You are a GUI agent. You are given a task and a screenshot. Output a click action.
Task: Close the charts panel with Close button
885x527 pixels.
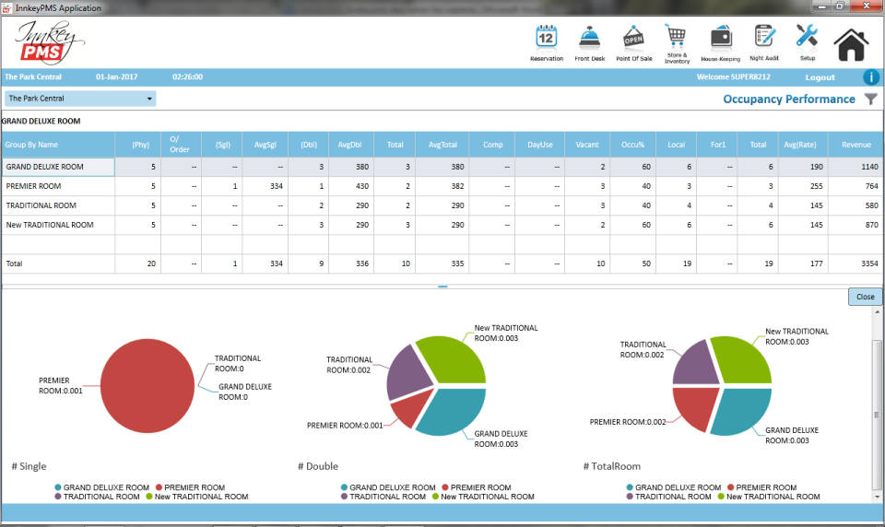[865, 297]
